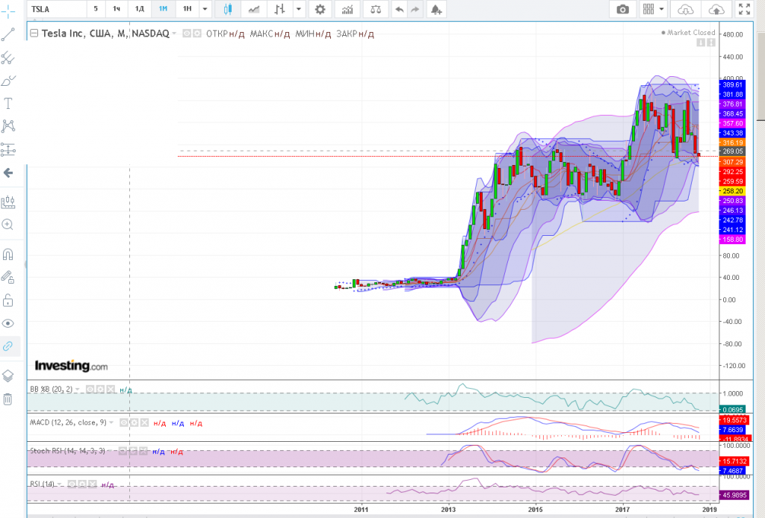Select the 1Д daily interval
The width and height of the screenshot is (765, 518).
[140, 9]
